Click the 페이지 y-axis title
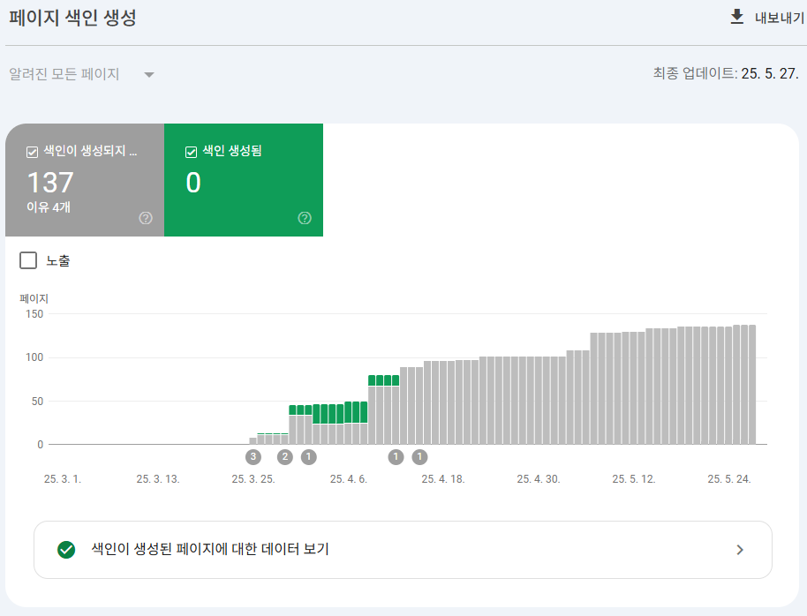 coord(34,298)
